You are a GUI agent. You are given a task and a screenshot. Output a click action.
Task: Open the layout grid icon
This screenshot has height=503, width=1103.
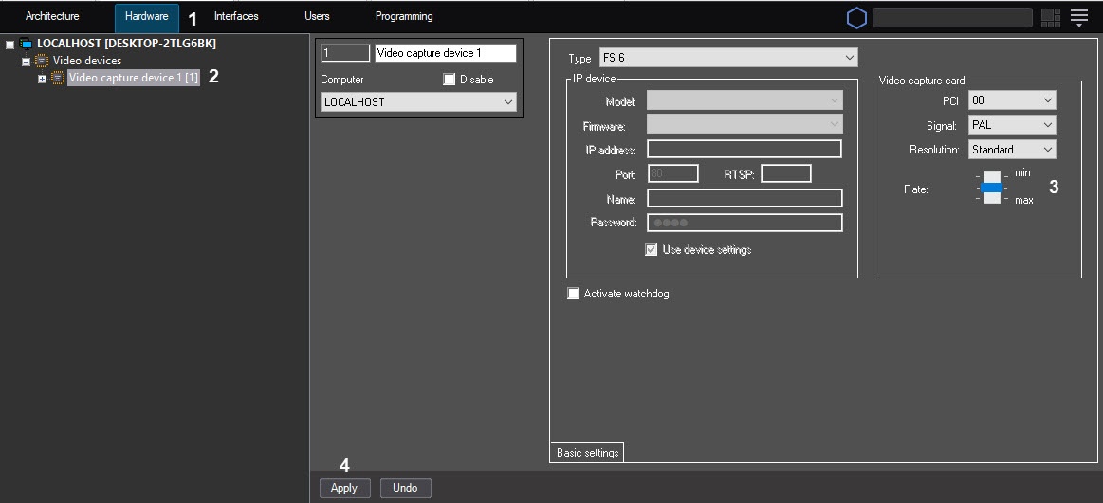pyautogui.click(x=1050, y=17)
